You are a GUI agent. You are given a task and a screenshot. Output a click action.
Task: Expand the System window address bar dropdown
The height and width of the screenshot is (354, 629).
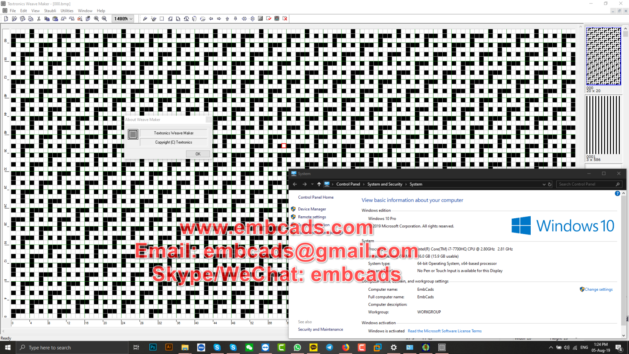pos(544,184)
